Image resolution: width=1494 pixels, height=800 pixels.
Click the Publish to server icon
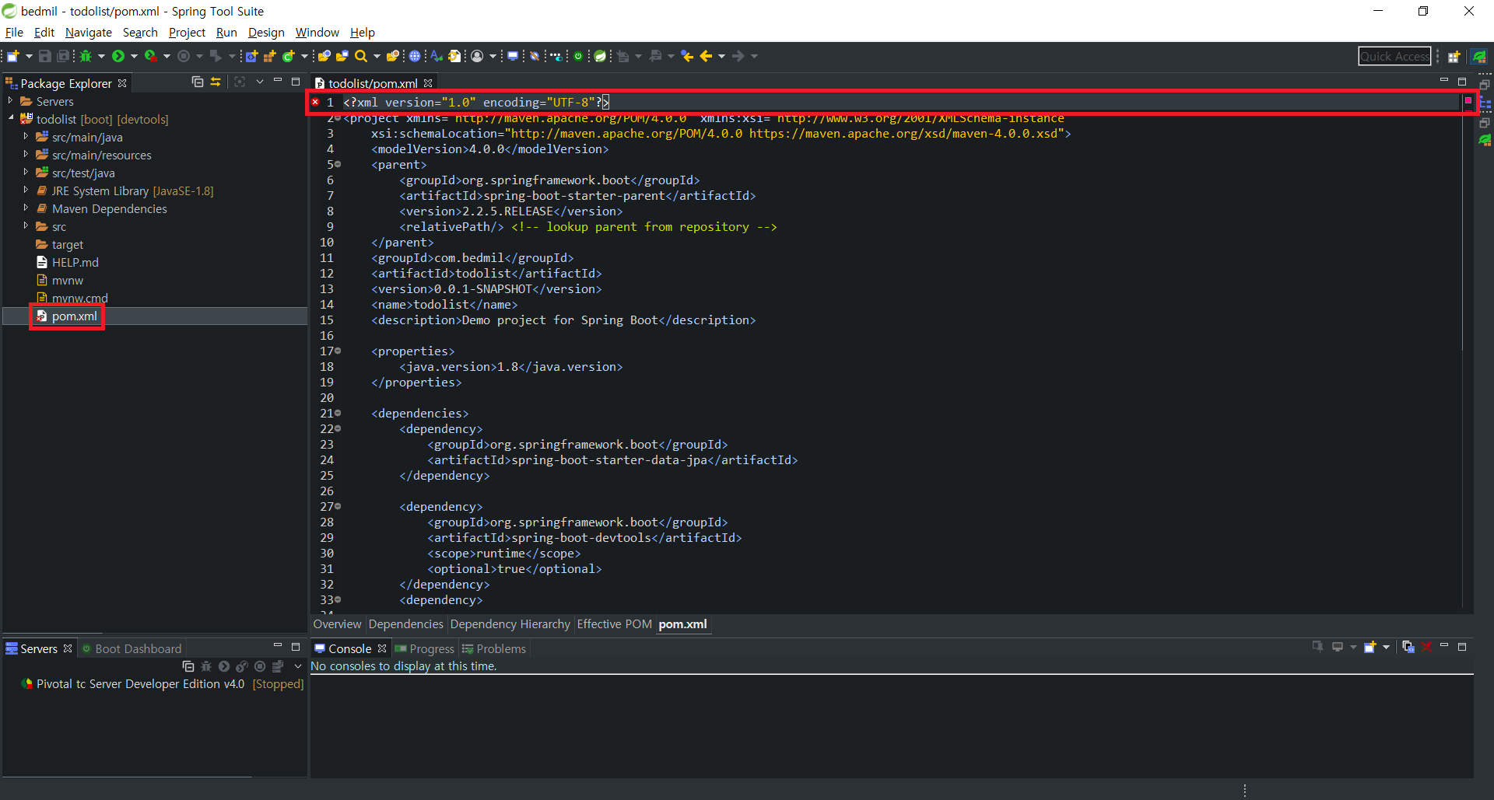click(x=278, y=666)
